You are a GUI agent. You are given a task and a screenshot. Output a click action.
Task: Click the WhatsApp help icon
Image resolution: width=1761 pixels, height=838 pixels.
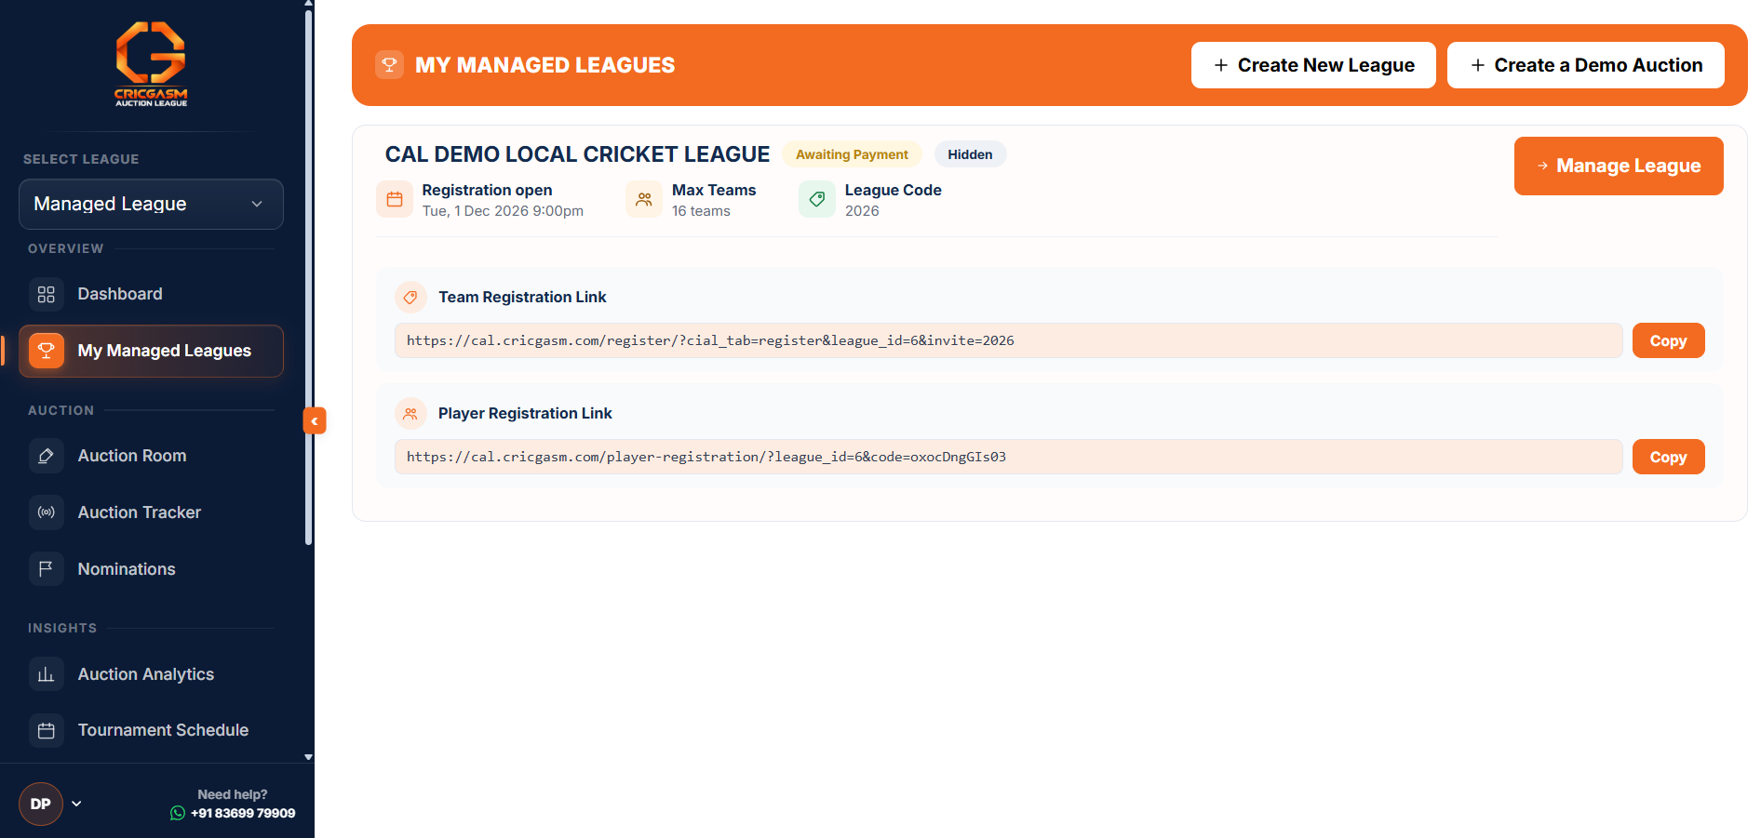pyautogui.click(x=178, y=813)
